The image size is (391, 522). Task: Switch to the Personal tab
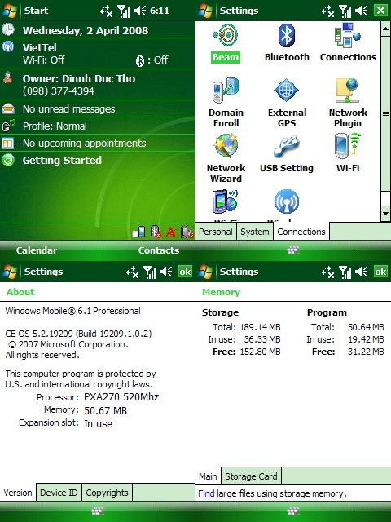[x=216, y=232]
